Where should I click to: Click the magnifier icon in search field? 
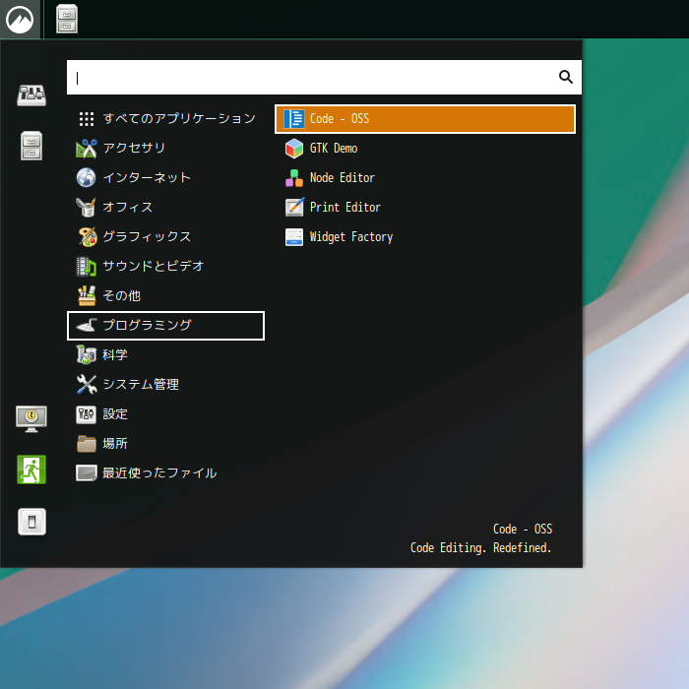pyautogui.click(x=566, y=77)
